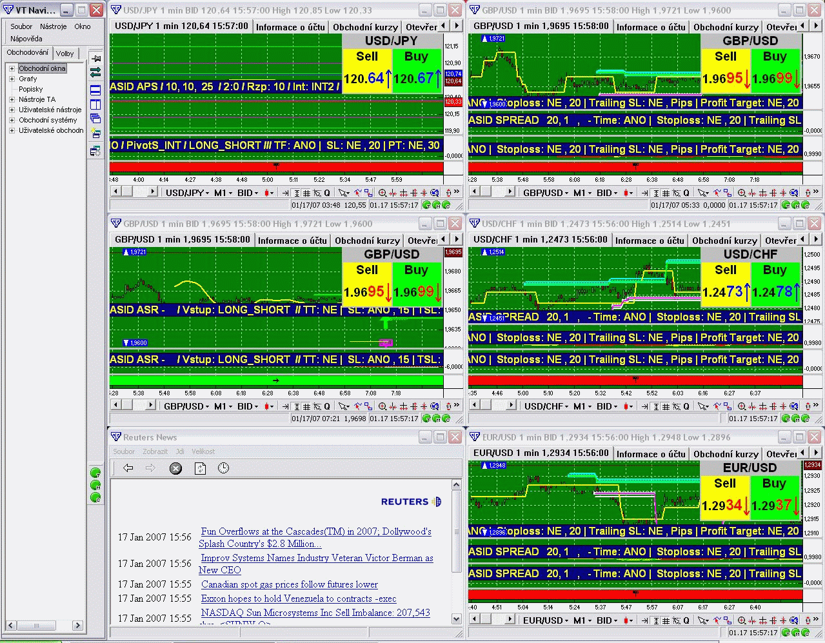Go back with Reuters News back arrow

click(128, 468)
